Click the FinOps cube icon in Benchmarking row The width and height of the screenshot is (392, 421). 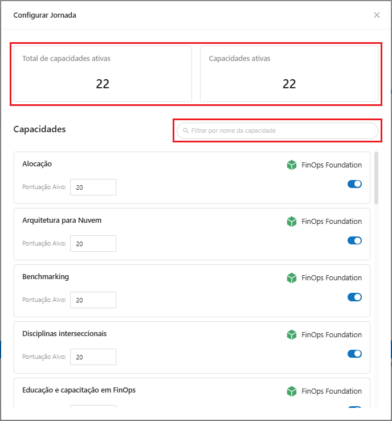coord(292,278)
